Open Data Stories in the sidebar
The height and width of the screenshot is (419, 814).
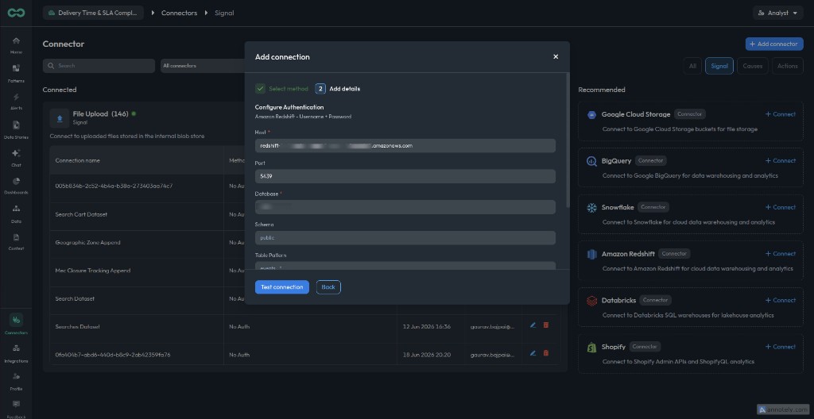coord(16,129)
